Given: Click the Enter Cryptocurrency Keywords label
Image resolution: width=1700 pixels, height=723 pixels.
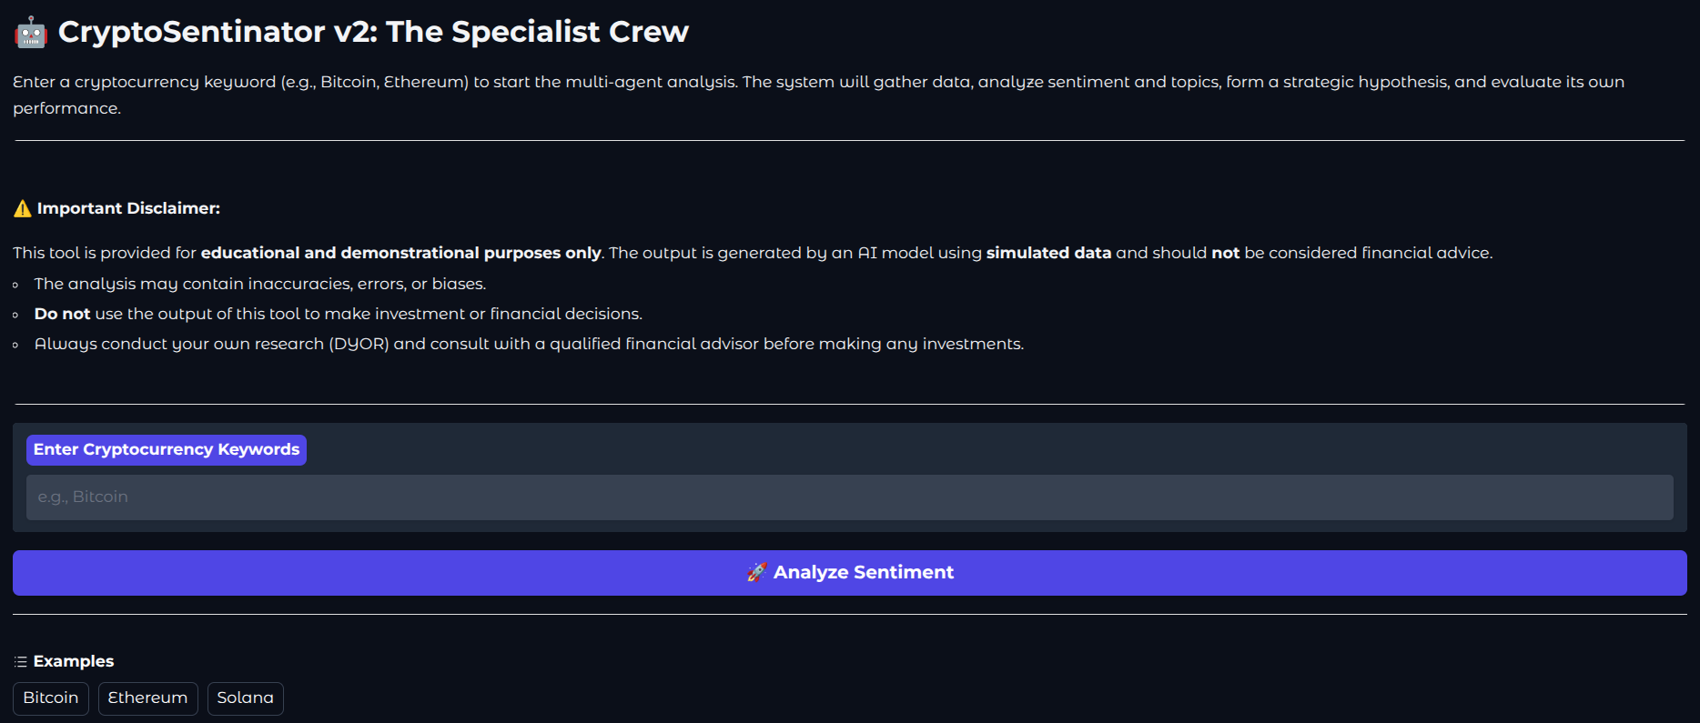Looking at the screenshot, I should (167, 450).
